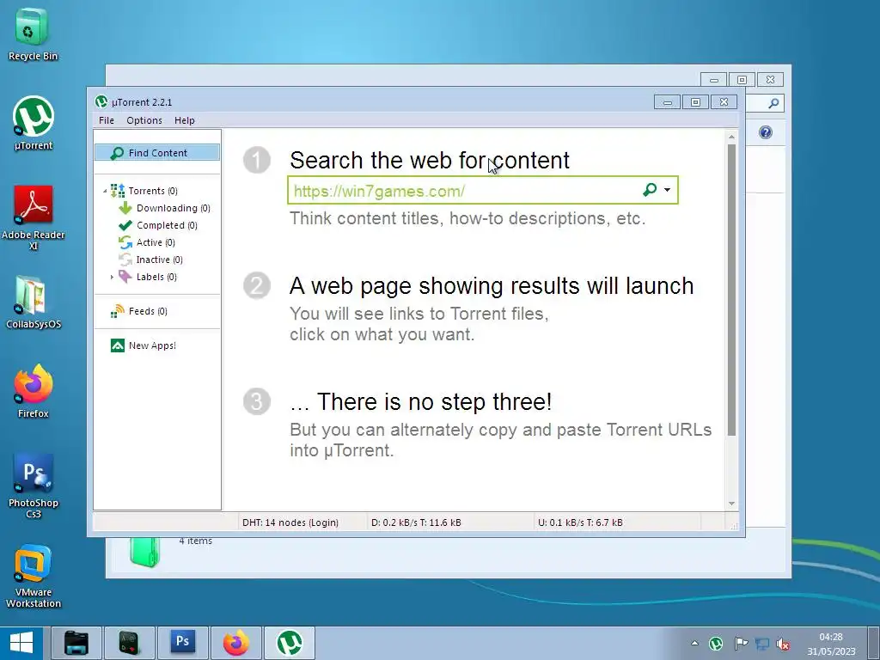Launch the µTorrent desktop shortcut
Viewport: 880px width, 660px height.
[x=34, y=123]
